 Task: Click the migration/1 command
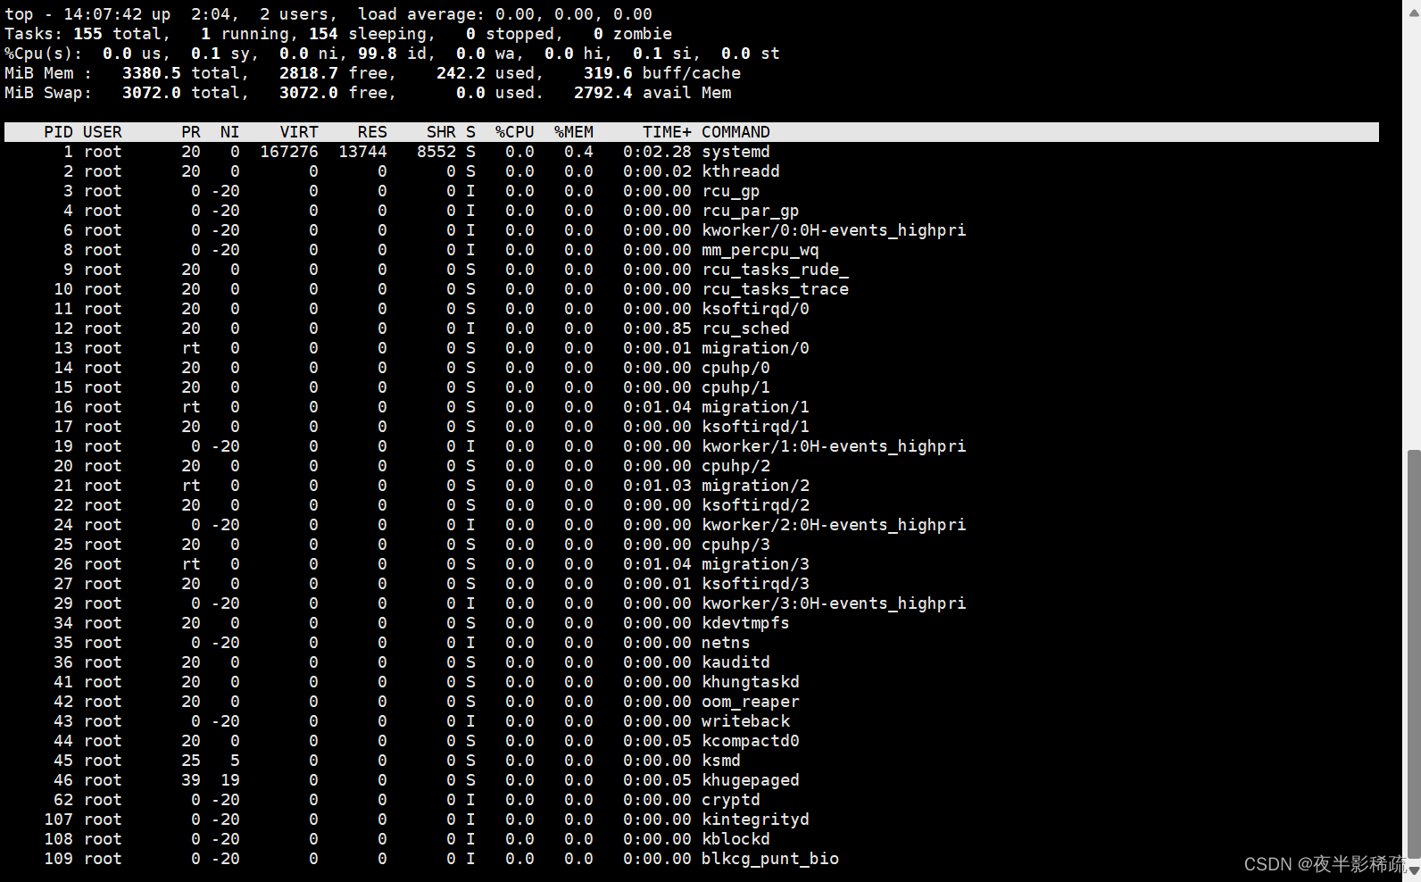(x=755, y=407)
